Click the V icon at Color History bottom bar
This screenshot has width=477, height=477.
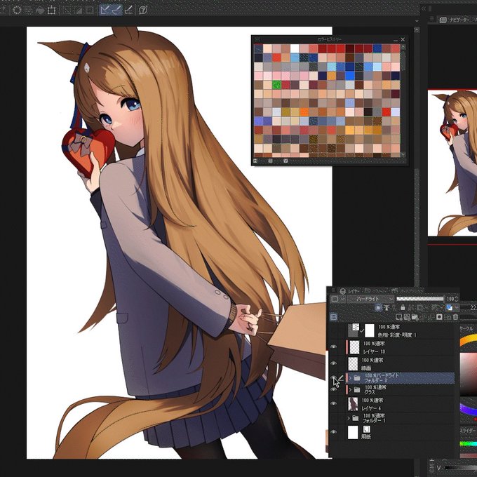(x=285, y=161)
